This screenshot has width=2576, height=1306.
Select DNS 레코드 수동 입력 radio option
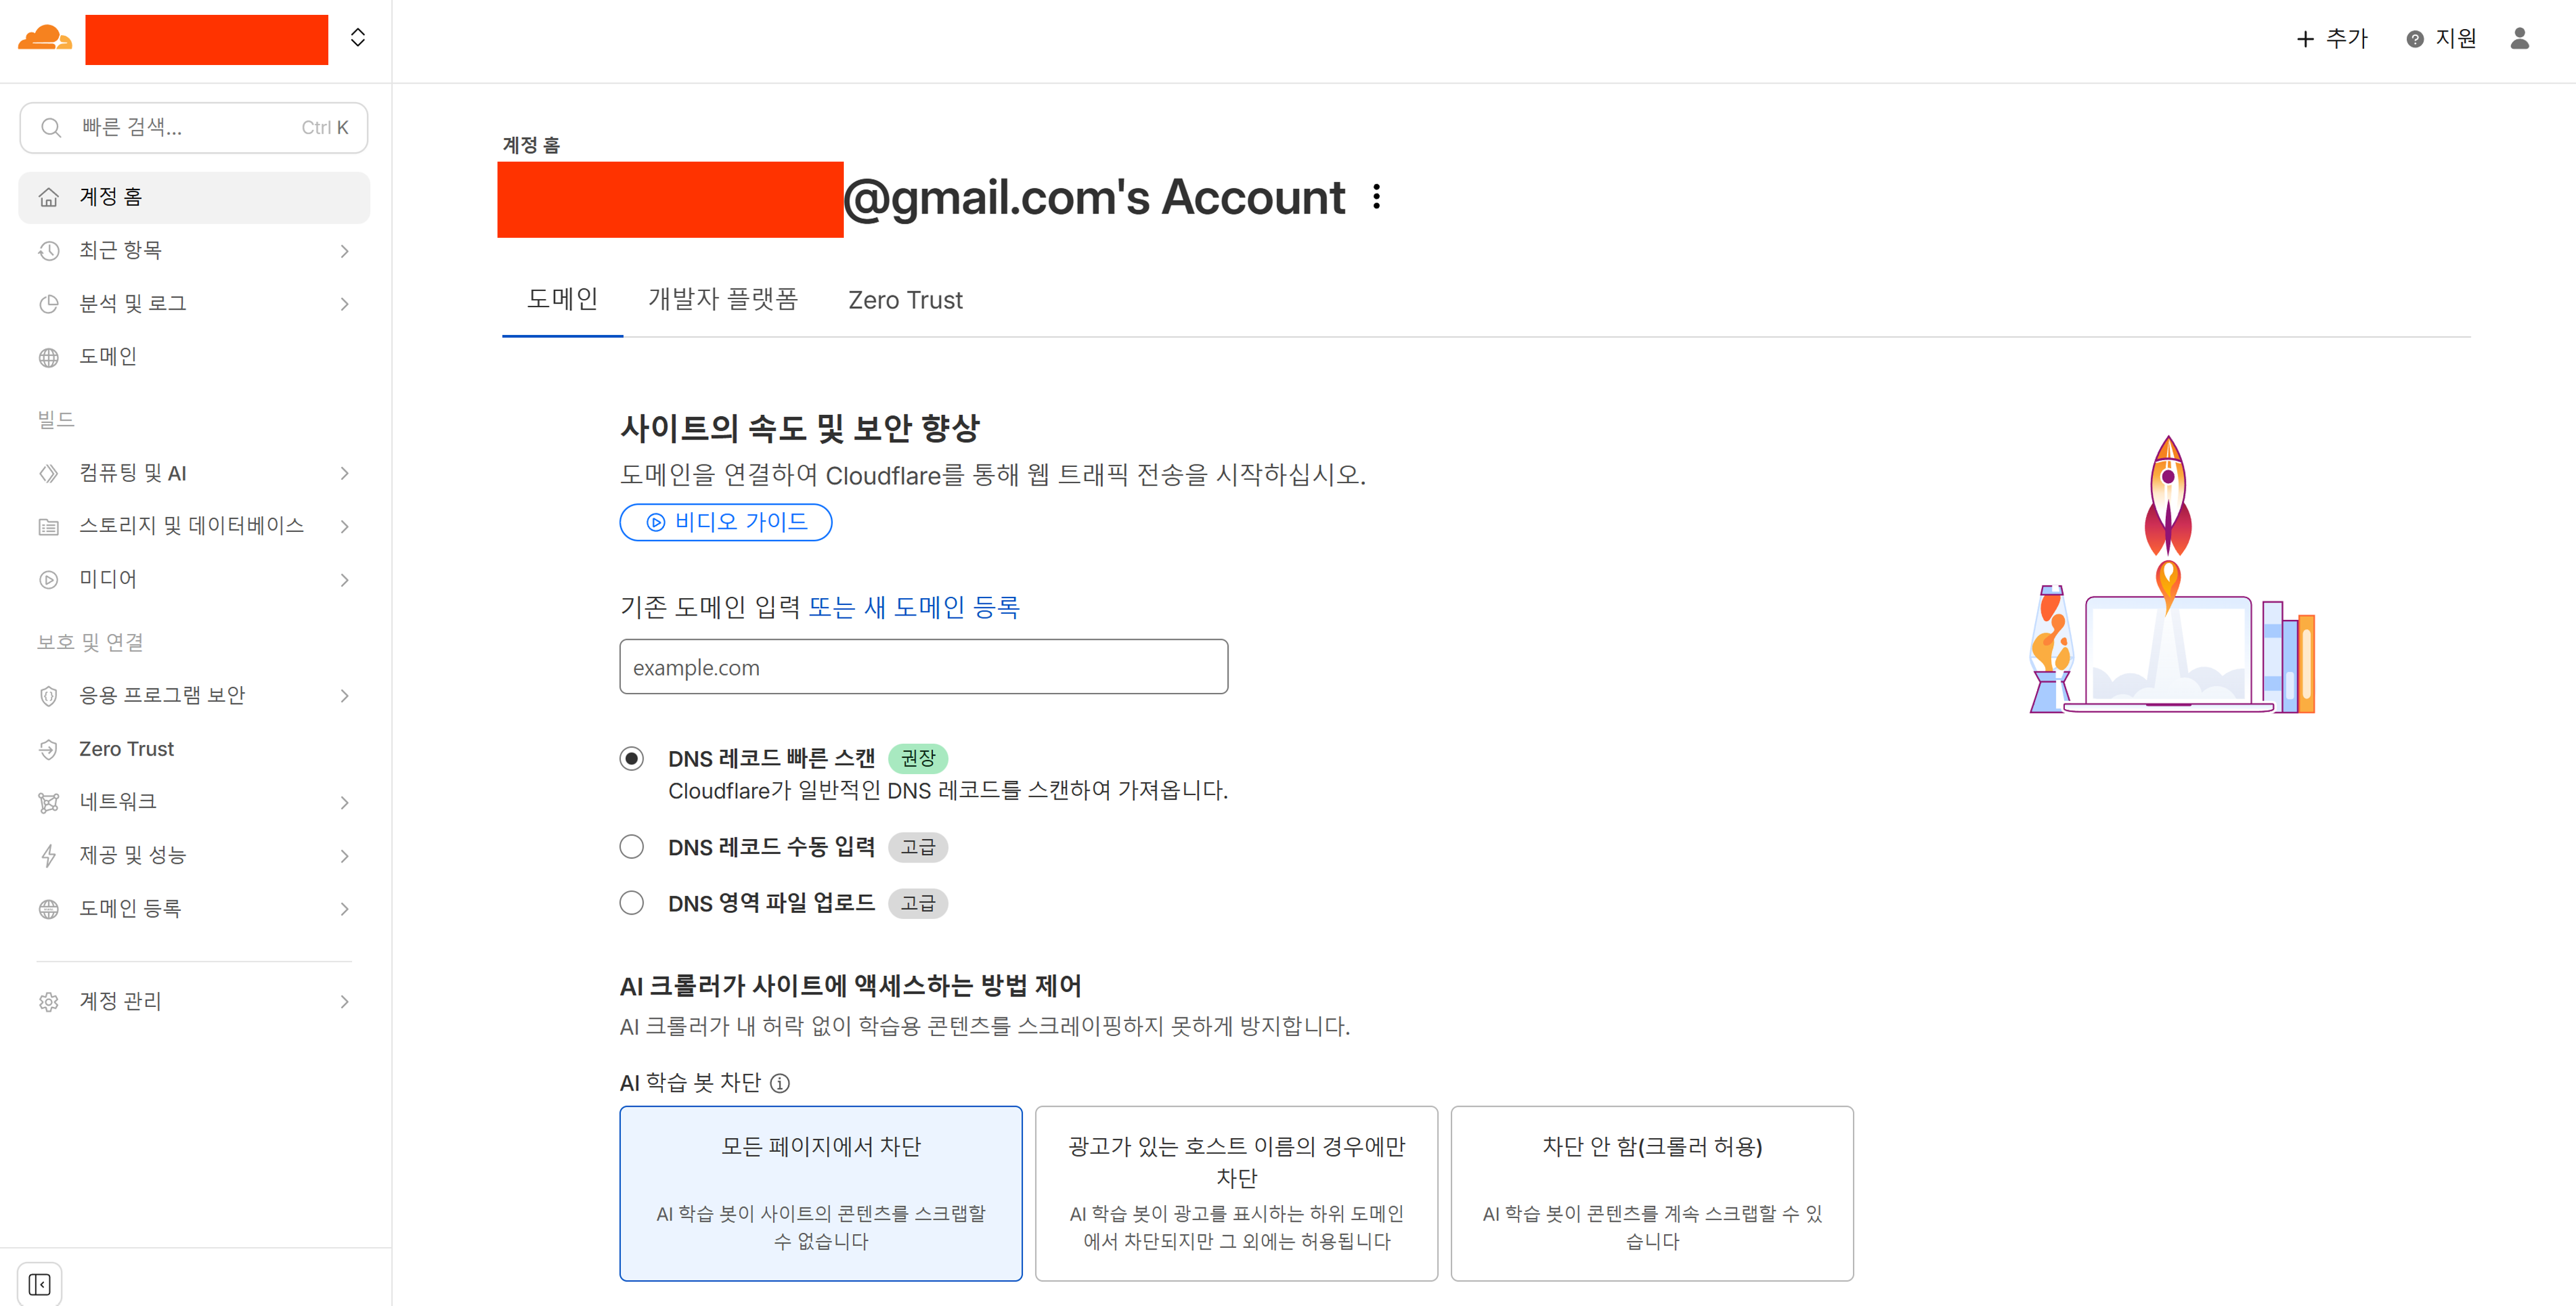[x=632, y=847]
